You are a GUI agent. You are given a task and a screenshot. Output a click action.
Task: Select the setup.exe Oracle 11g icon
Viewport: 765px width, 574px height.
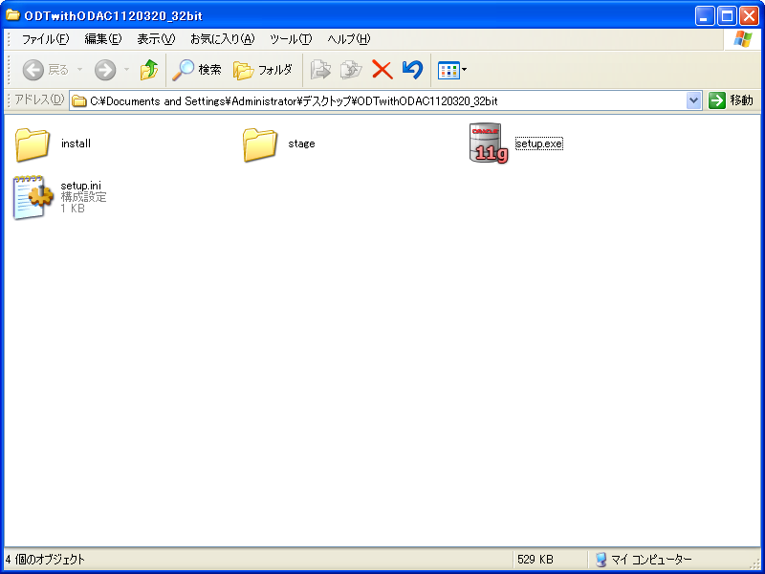click(488, 143)
